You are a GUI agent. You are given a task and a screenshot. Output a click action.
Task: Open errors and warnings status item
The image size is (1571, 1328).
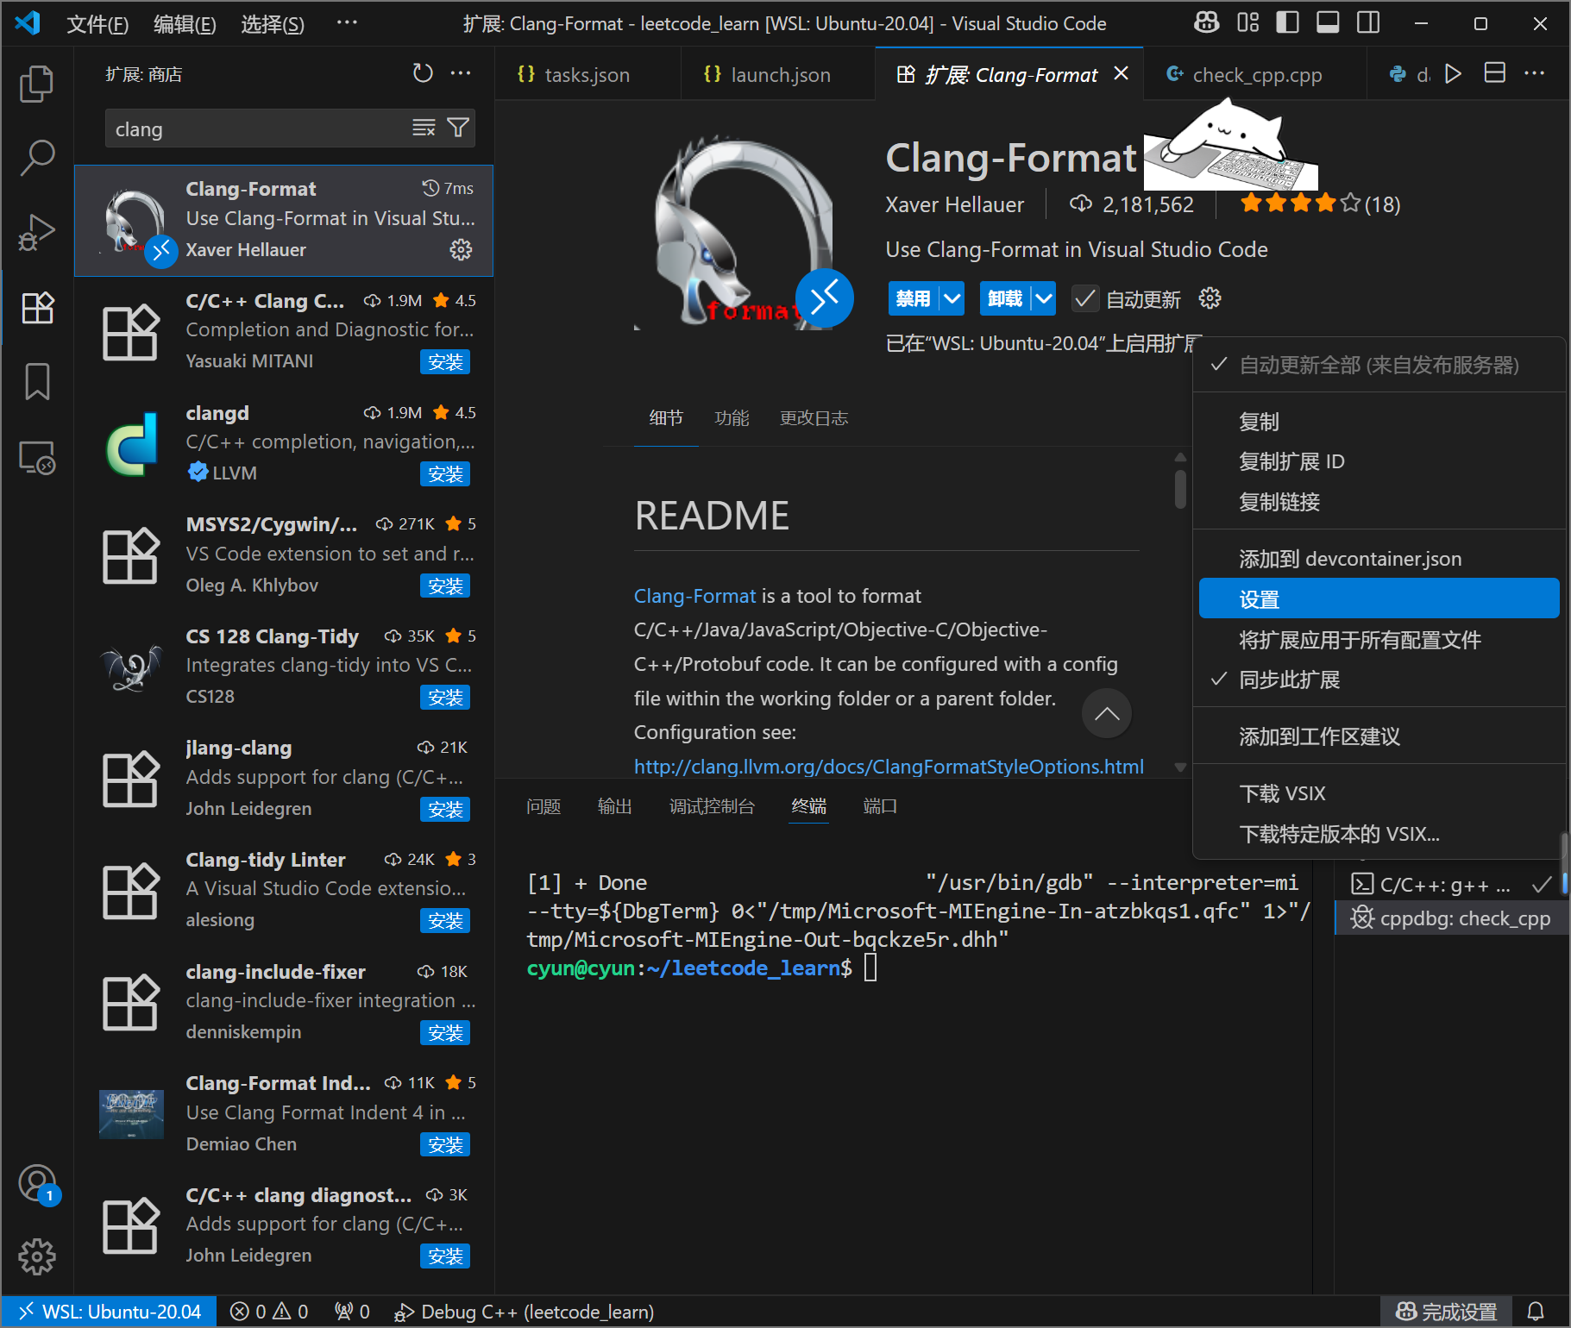pos(269,1312)
